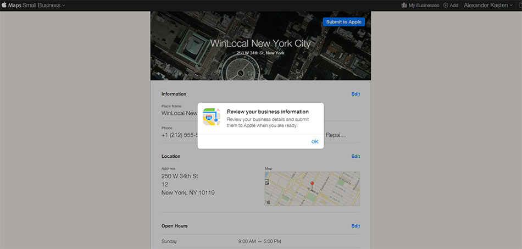Viewport: 522px width, 249px height.
Task: Click the Review your business information title
Action: [268, 112]
